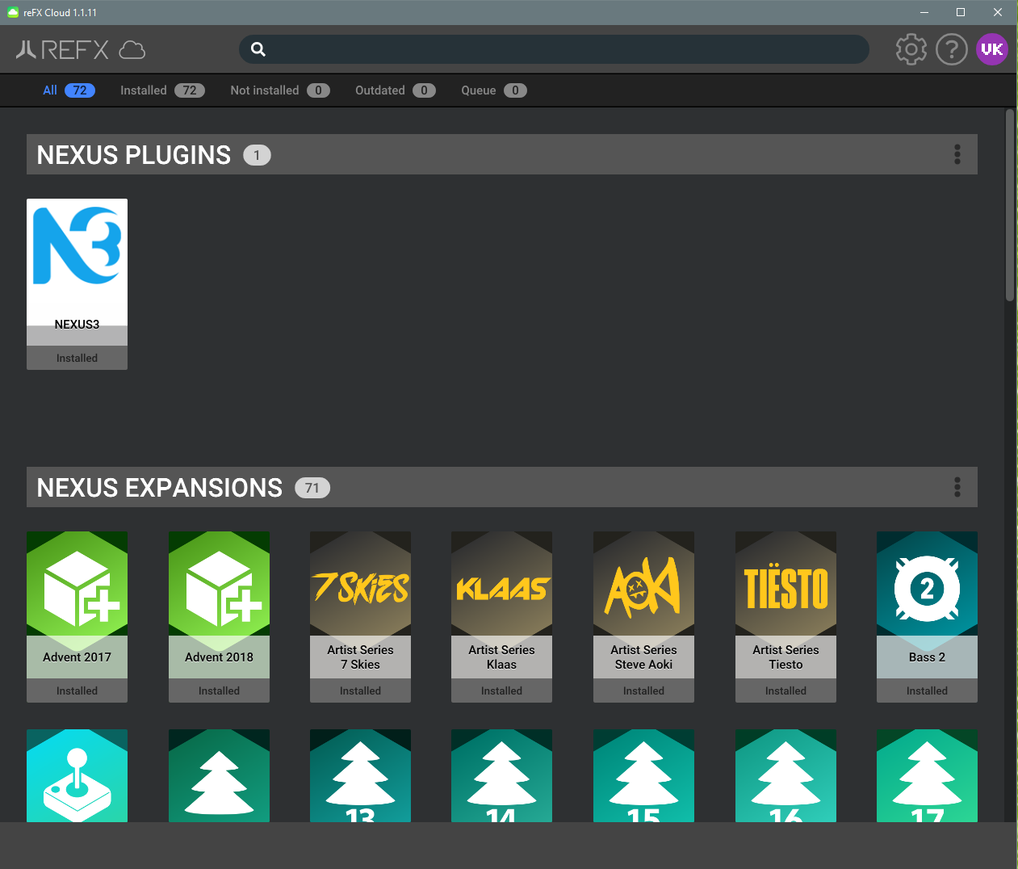Open the settings gear icon
The height and width of the screenshot is (869, 1018).
coord(911,49)
